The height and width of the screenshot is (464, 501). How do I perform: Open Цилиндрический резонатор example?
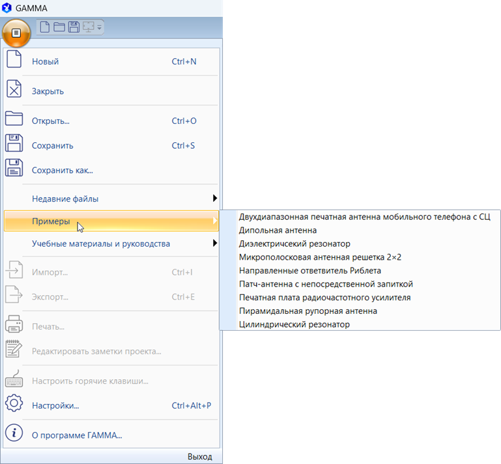(x=294, y=324)
